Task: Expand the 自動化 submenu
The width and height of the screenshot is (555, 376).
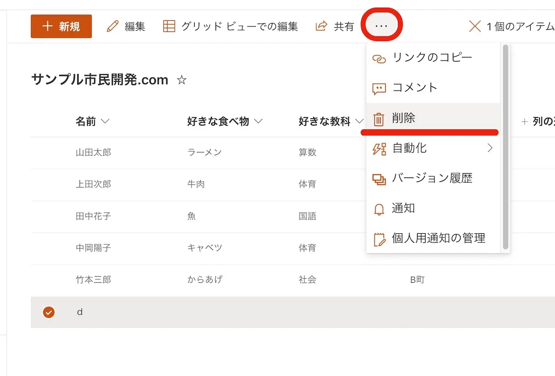Action: 490,148
